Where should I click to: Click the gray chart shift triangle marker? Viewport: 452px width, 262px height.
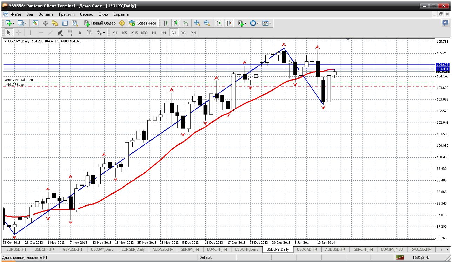(x=348, y=40)
